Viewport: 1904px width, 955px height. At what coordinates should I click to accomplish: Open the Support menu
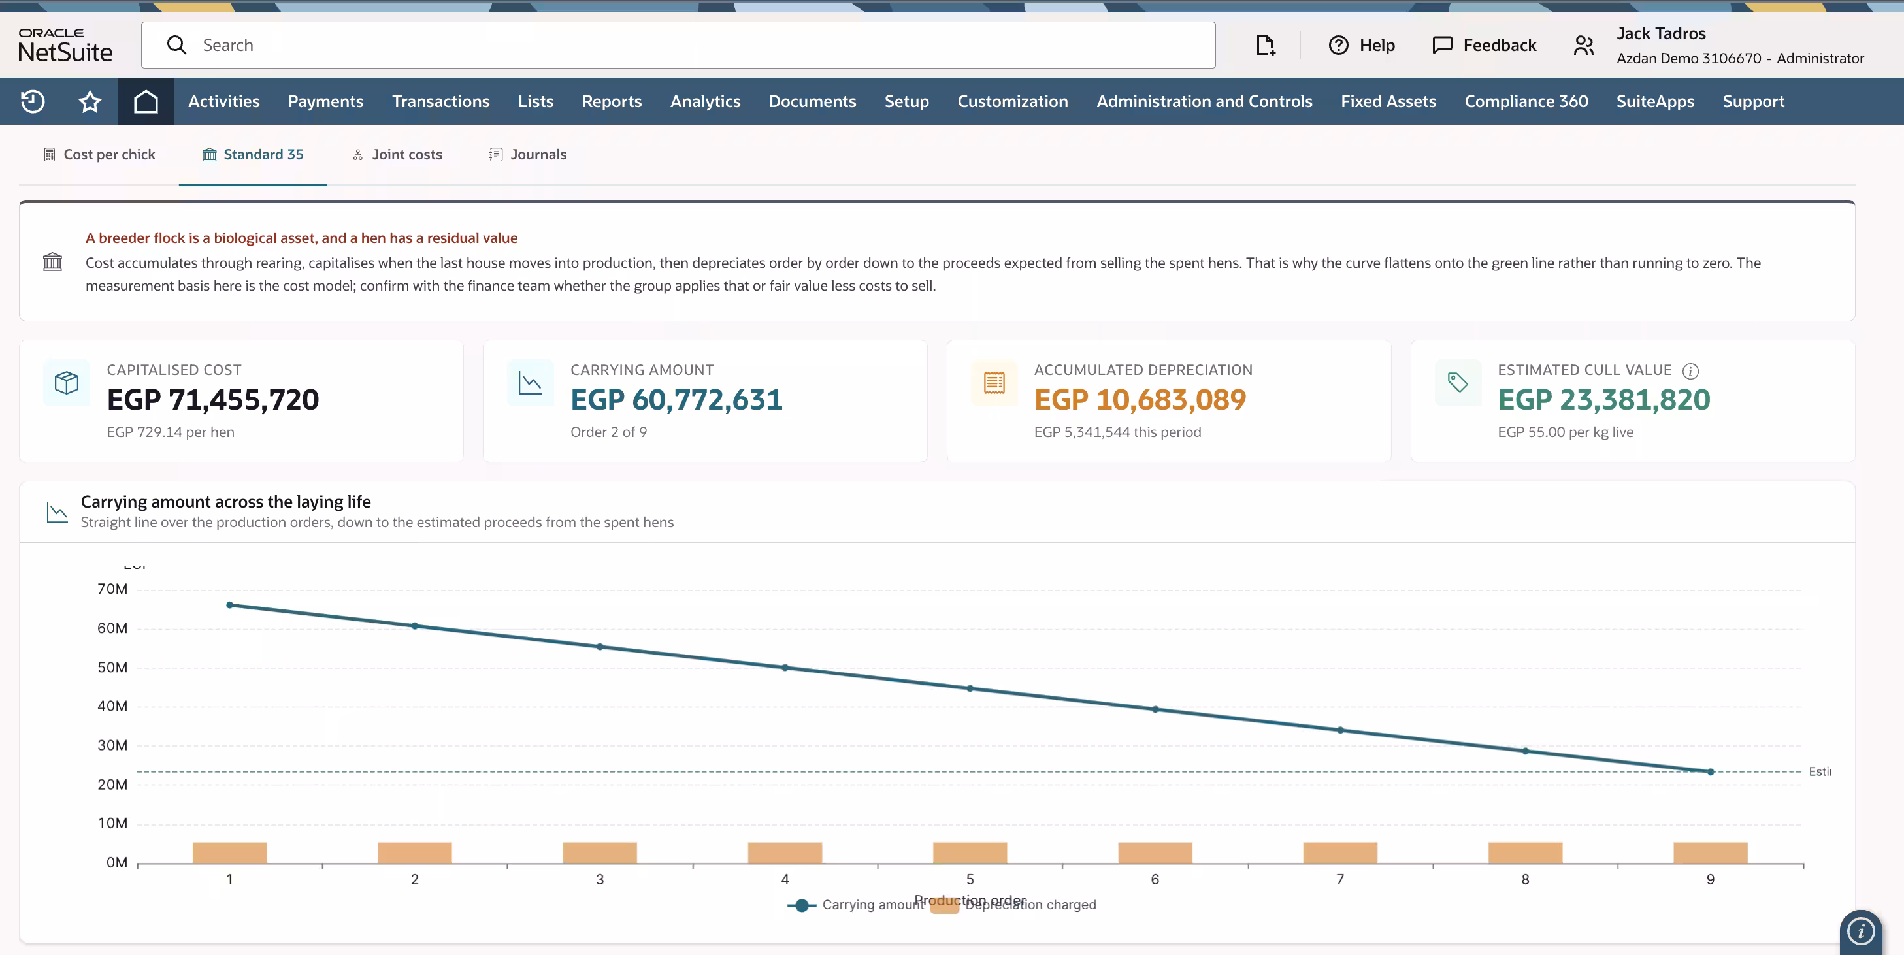(x=1752, y=101)
